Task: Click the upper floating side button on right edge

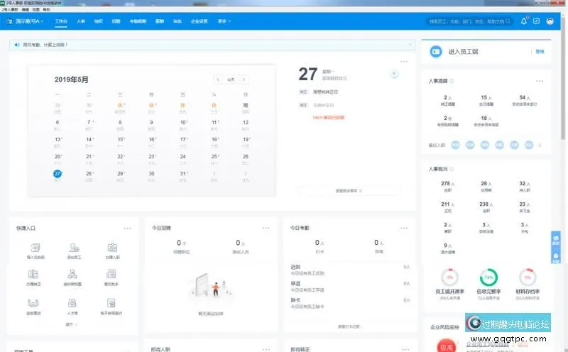Action: click(556, 240)
